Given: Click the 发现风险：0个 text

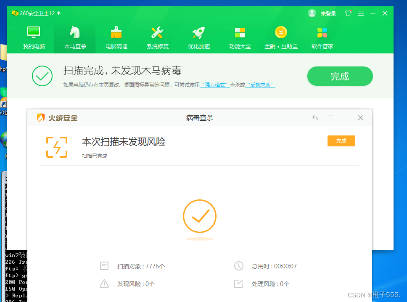Looking at the screenshot, I should pos(136,284).
